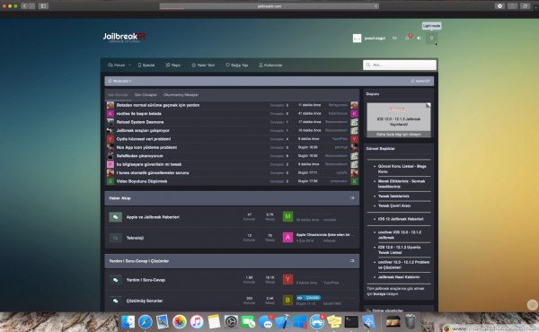Open the Moderatör dropdown menu
The width and height of the screenshot is (539, 332).
pos(119,81)
